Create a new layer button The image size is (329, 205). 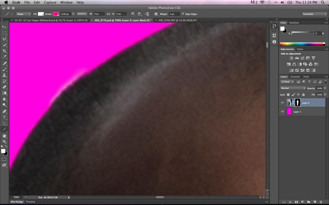click(x=315, y=202)
